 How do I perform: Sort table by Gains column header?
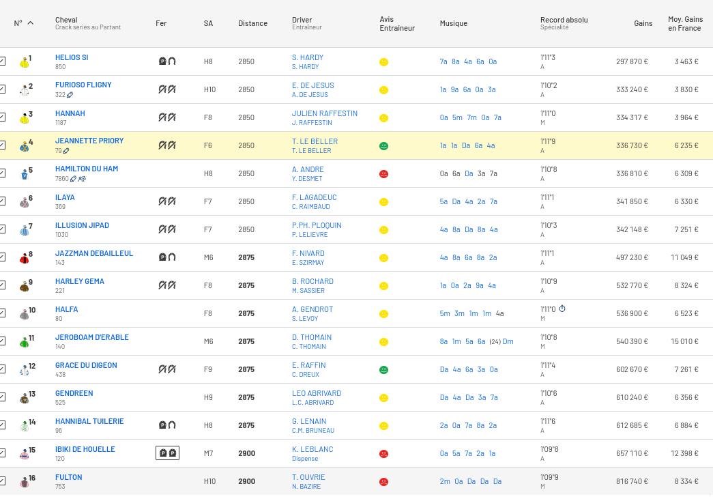[x=643, y=23]
